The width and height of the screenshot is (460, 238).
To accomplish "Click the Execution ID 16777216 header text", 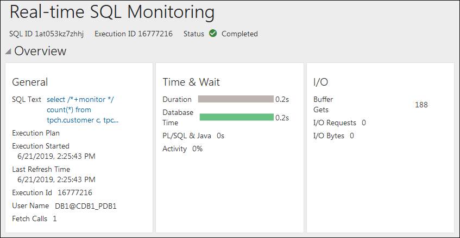I will tap(134, 34).
